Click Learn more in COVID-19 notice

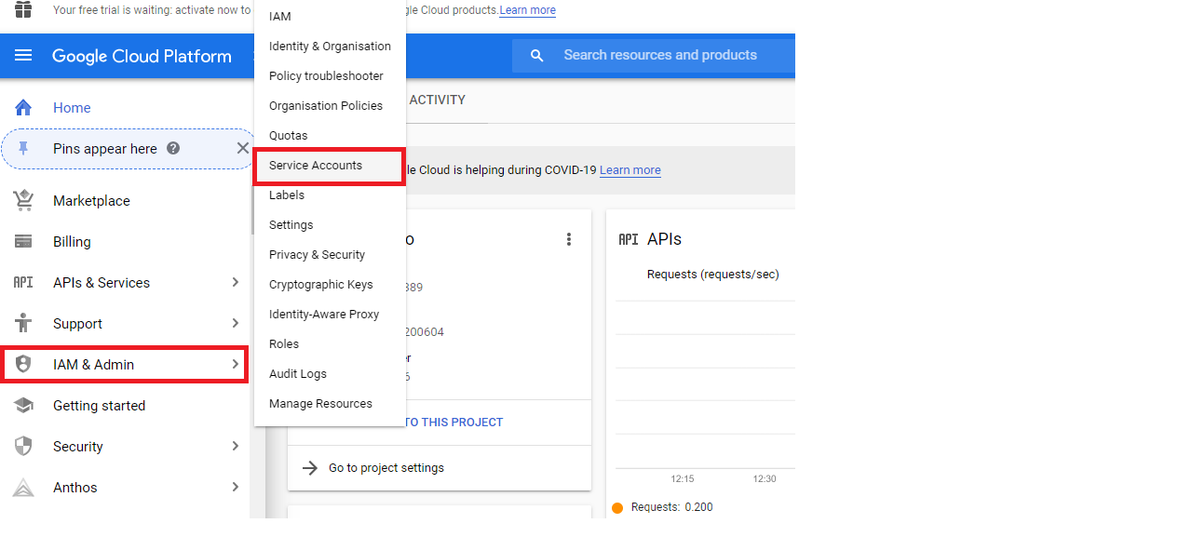click(x=630, y=170)
